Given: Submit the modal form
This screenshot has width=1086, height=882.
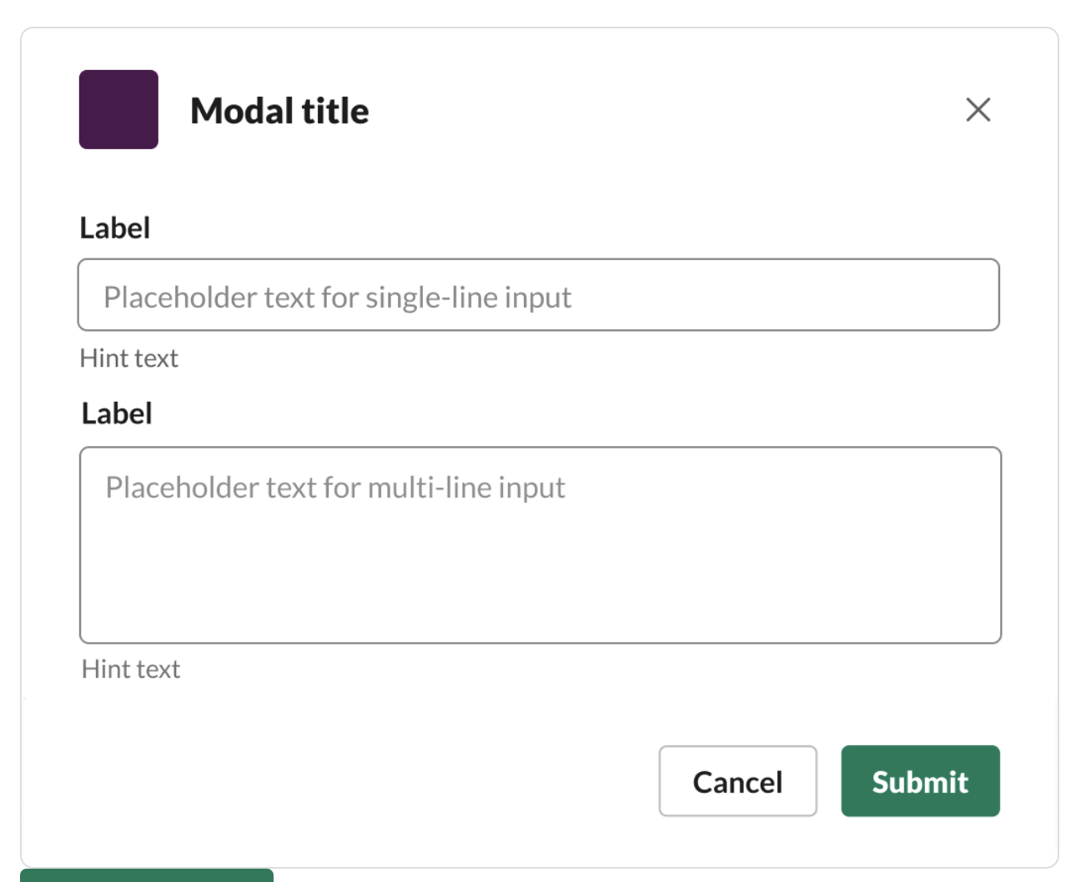Looking at the screenshot, I should pos(920,781).
